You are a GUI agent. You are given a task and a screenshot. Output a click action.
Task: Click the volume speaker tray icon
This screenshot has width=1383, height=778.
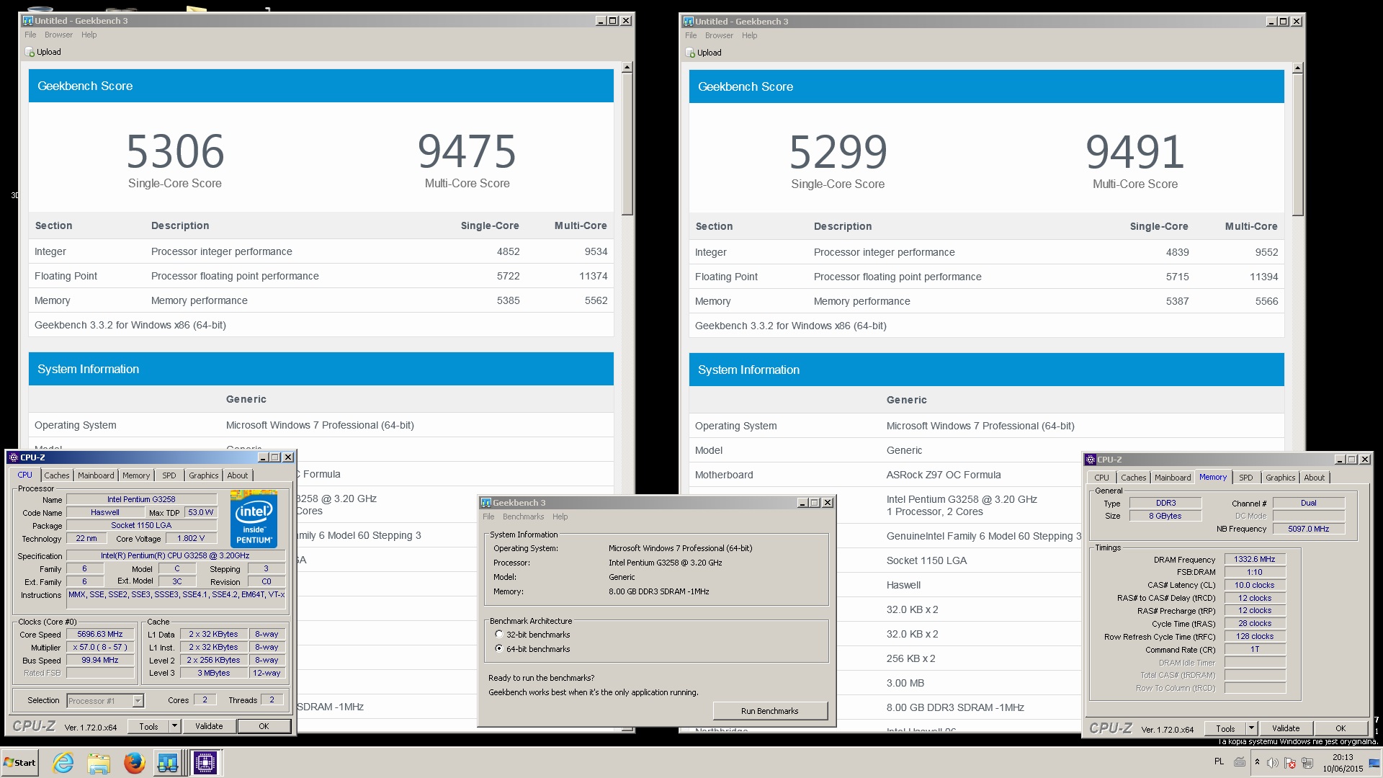1273,763
